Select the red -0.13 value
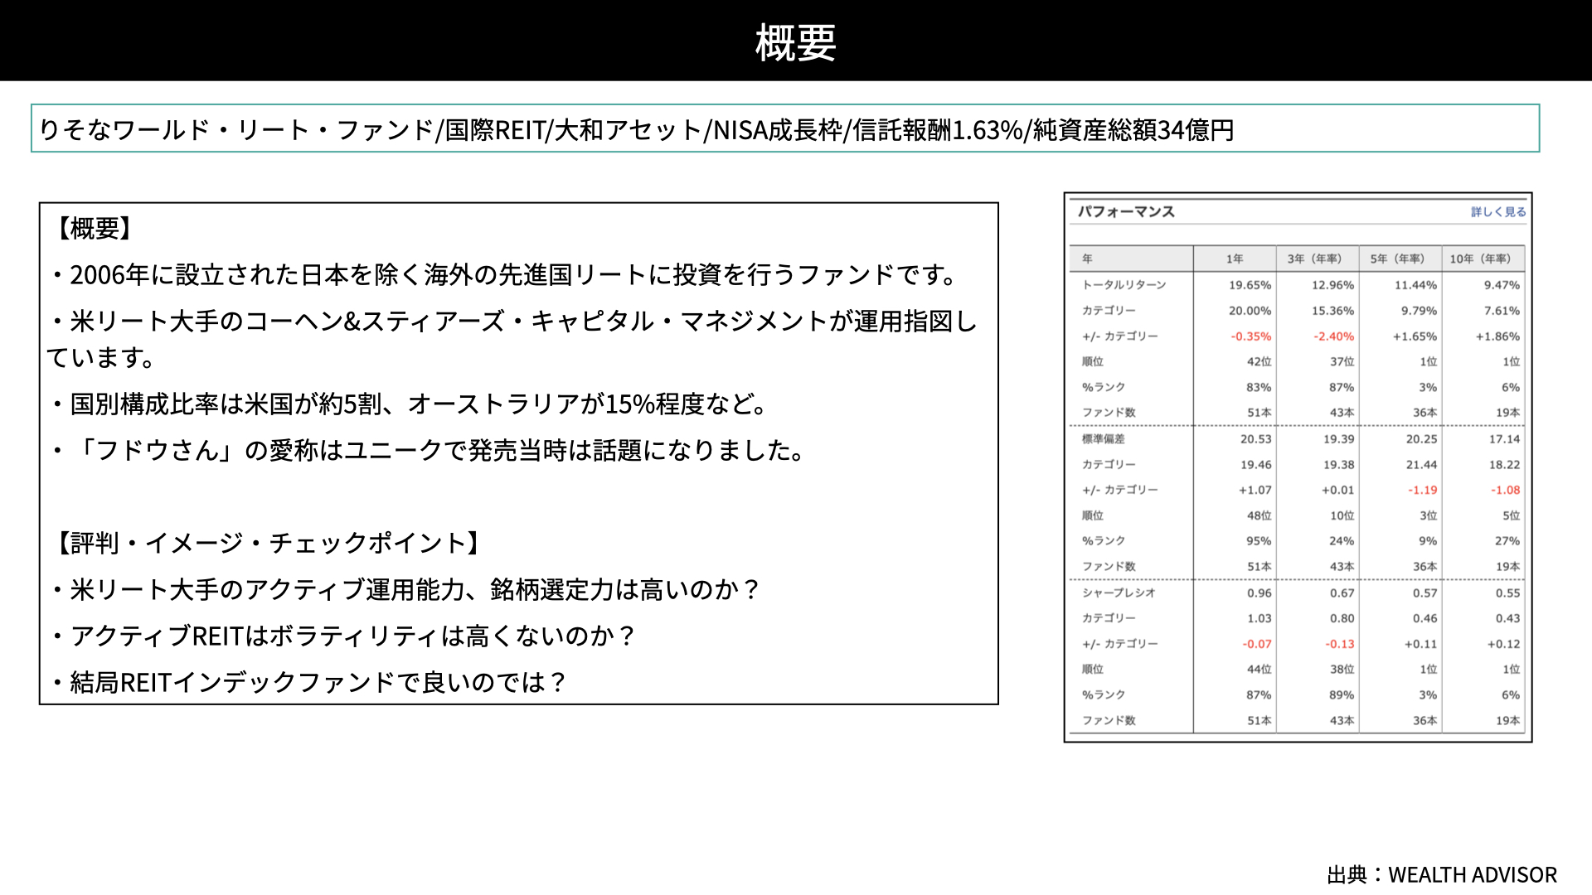 (x=1339, y=645)
